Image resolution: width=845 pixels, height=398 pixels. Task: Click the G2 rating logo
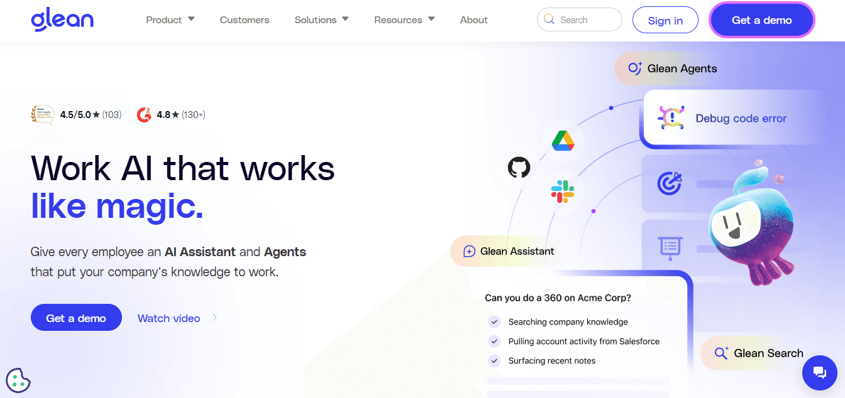[145, 114]
